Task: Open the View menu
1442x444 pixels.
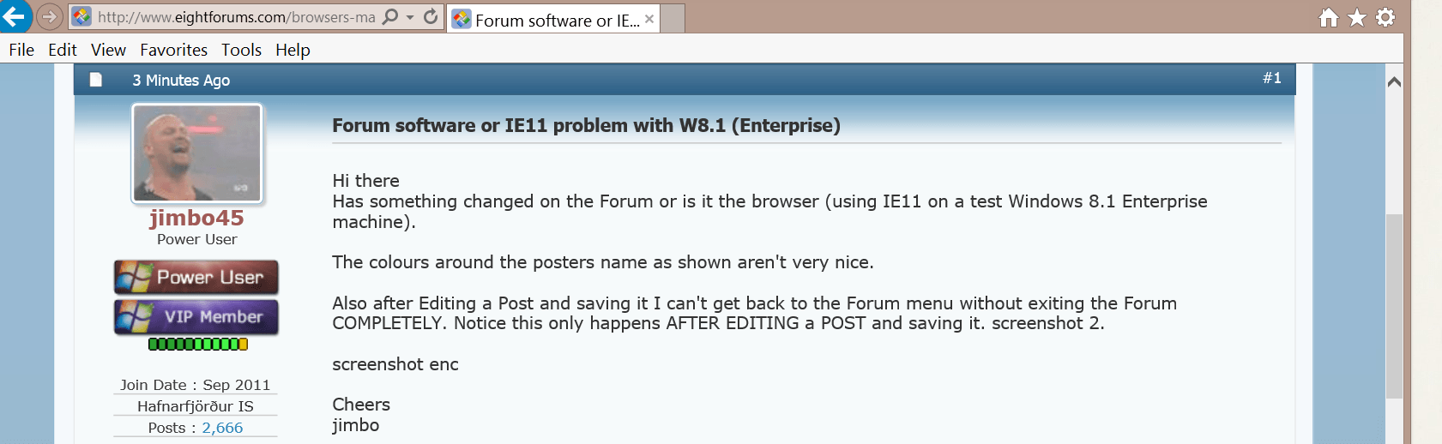Action: coord(108,50)
